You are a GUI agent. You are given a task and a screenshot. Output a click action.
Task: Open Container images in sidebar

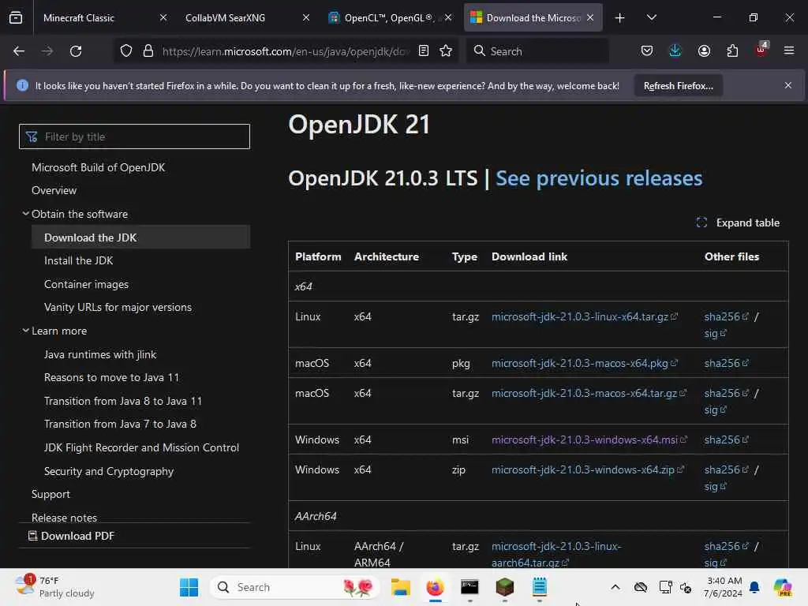[x=86, y=284]
